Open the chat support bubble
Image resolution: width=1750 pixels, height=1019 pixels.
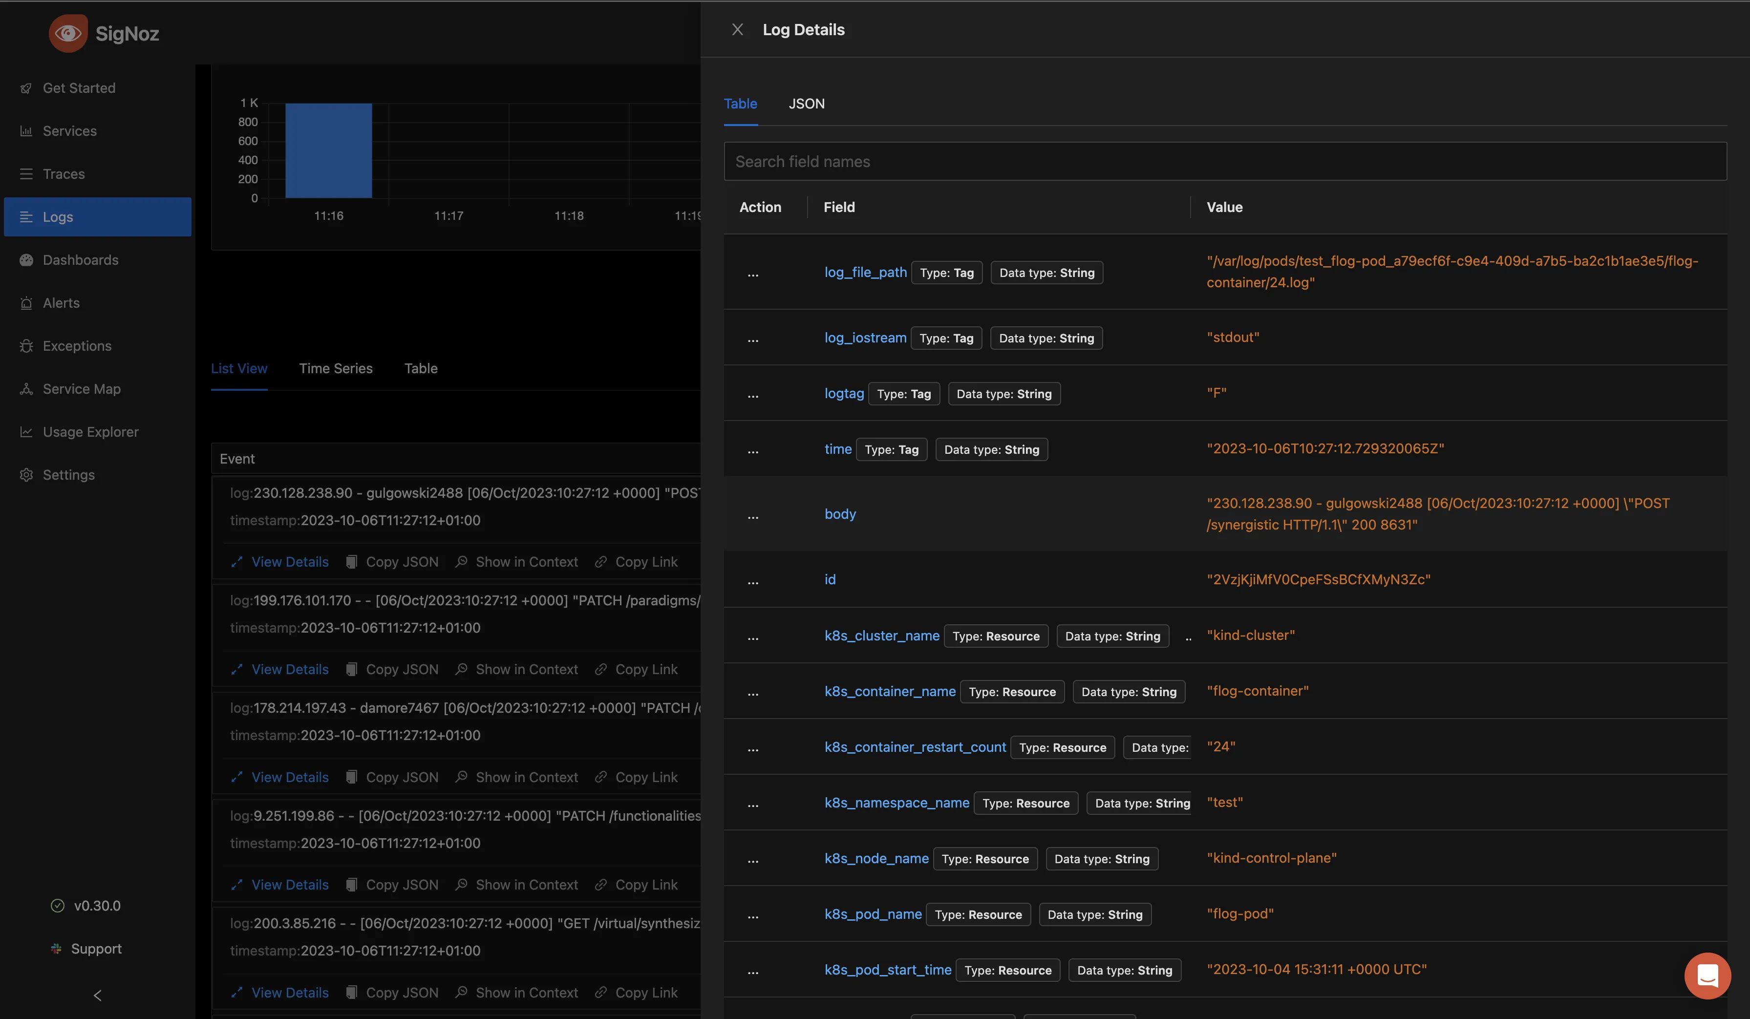(1707, 975)
